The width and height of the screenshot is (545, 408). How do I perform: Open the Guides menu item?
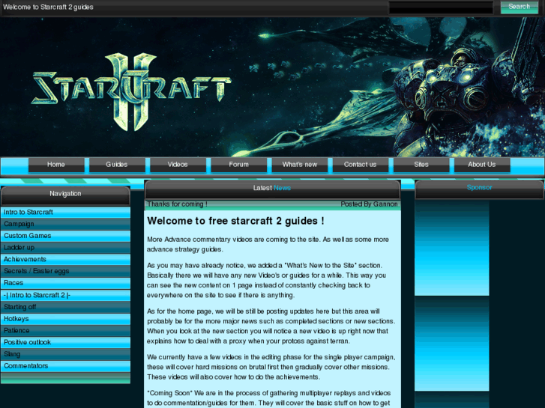[x=117, y=165]
